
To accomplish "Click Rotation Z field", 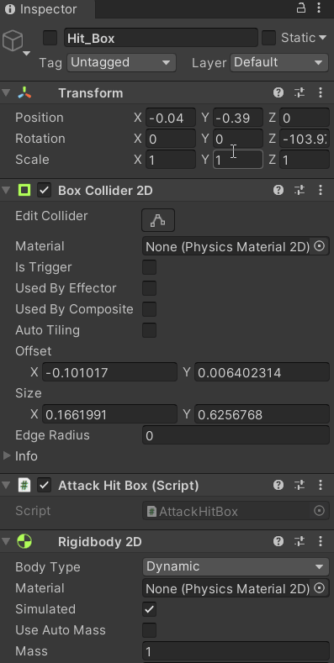I will click(x=305, y=139).
